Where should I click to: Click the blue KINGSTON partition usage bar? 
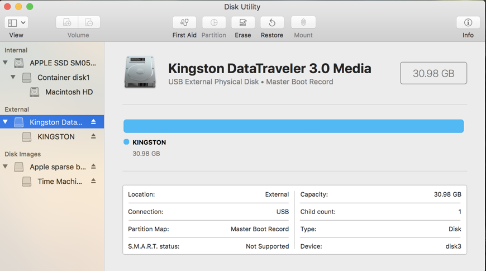coord(293,126)
